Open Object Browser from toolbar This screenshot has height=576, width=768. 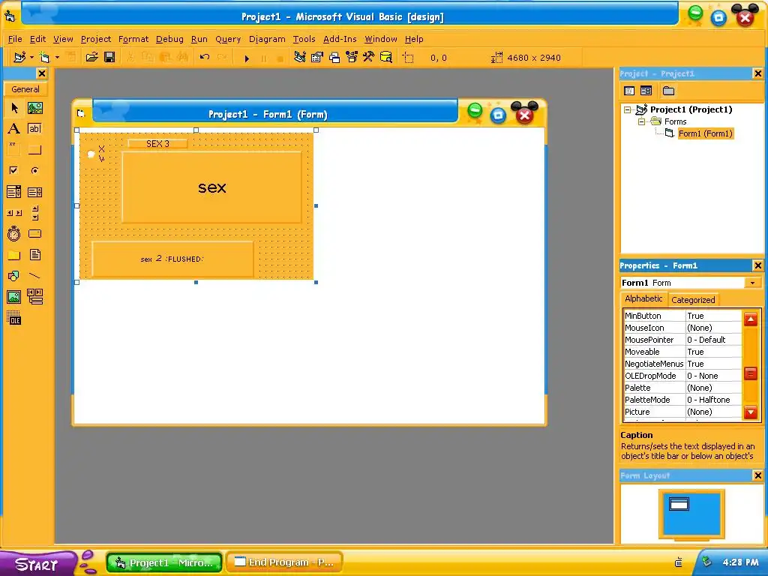[x=352, y=57]
